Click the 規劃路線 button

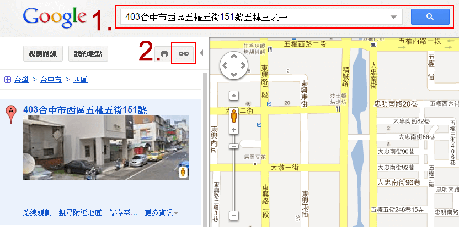[42, 54]
